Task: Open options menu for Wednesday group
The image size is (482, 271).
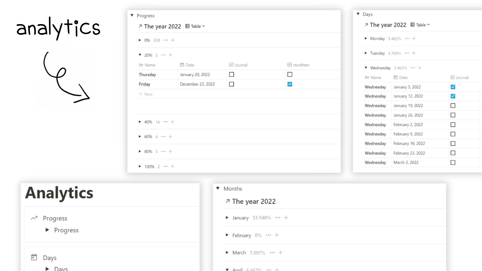Action: click(x=413, y=68)
